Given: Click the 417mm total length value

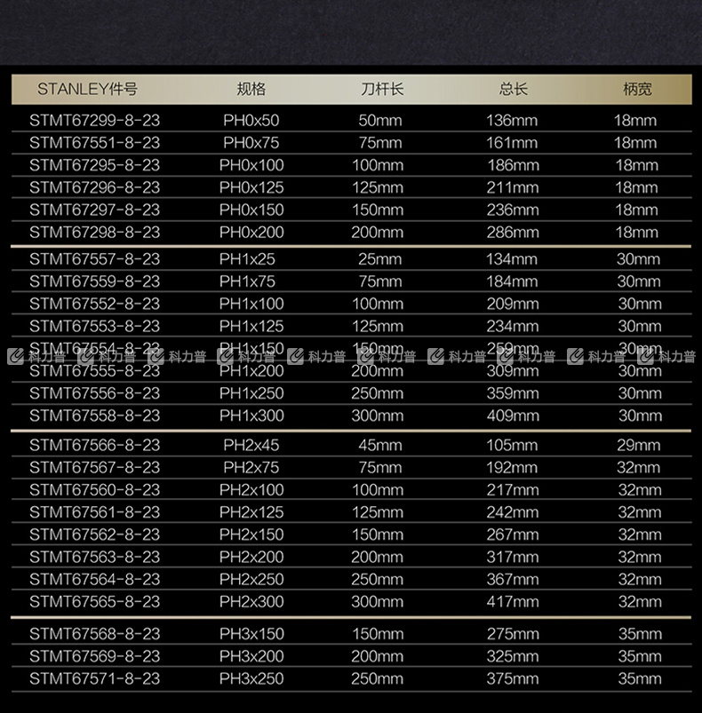Looking at the screenshot, I should [x=512, y=602].
